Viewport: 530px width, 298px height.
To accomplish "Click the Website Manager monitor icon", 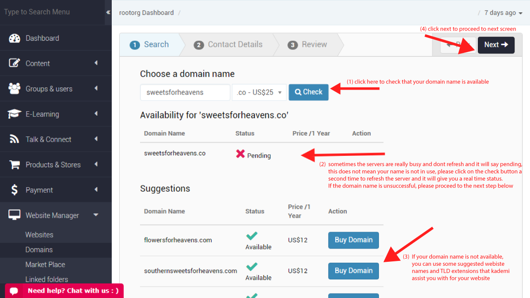I will (x=15, y=215).
